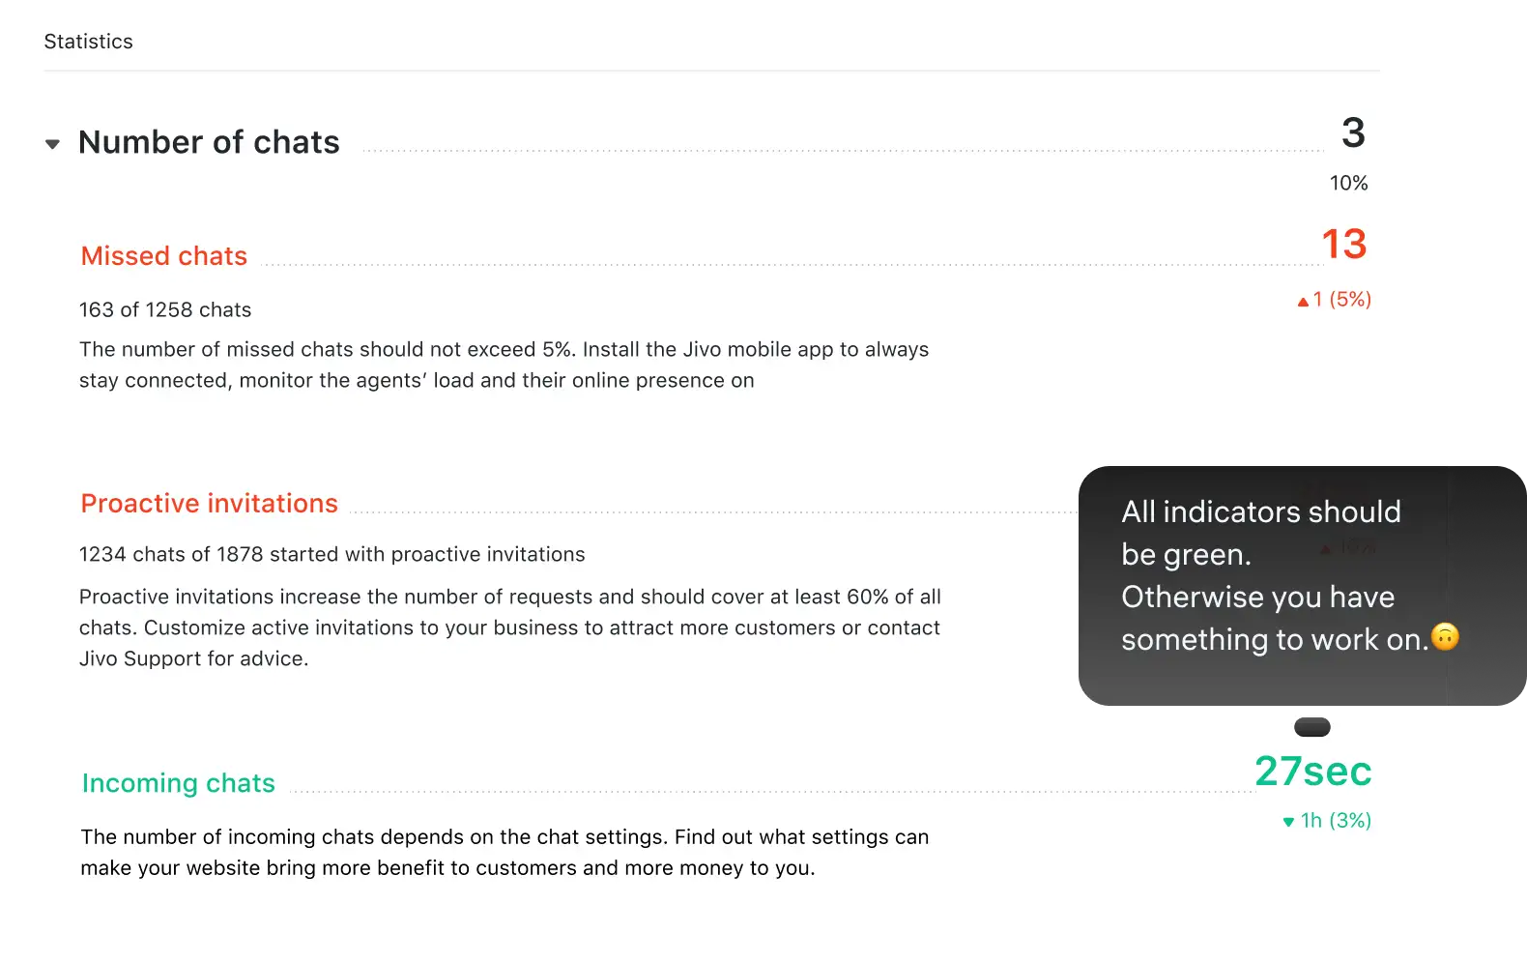This screenshot has width=1527, height=963.
Task: Click the red 1 (5%) change indicator
Action: [1341, 300]
